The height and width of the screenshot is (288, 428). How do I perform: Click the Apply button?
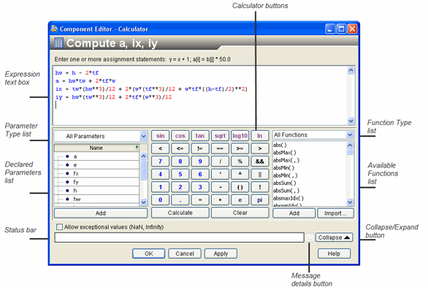221,254
